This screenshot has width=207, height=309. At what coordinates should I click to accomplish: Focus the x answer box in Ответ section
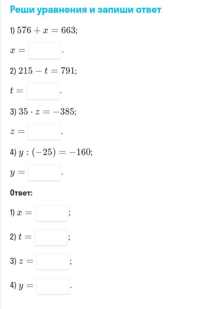coord(51,213)
